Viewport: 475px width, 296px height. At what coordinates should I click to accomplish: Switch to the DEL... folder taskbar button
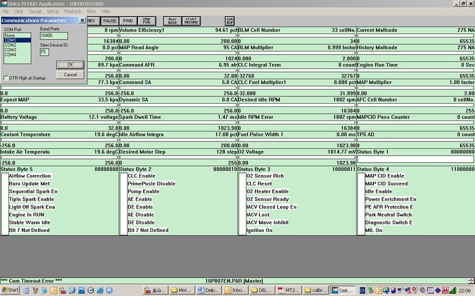point(262,290)
